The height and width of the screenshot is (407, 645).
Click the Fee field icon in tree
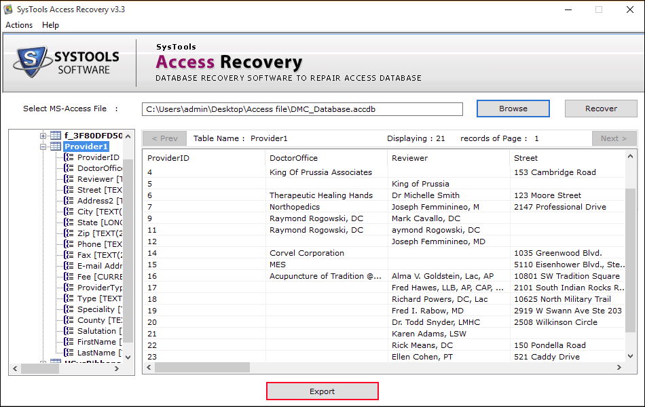tap(69, 276)
